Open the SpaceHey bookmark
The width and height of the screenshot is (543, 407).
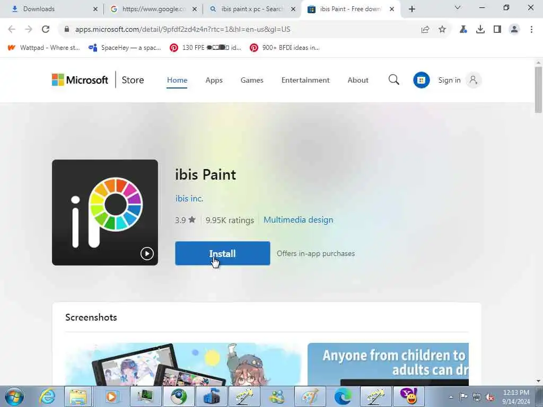125,48
